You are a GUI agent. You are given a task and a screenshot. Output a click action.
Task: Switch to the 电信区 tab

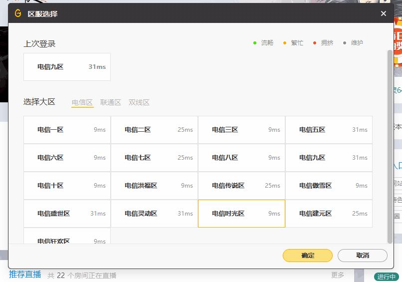coord(82,102)
